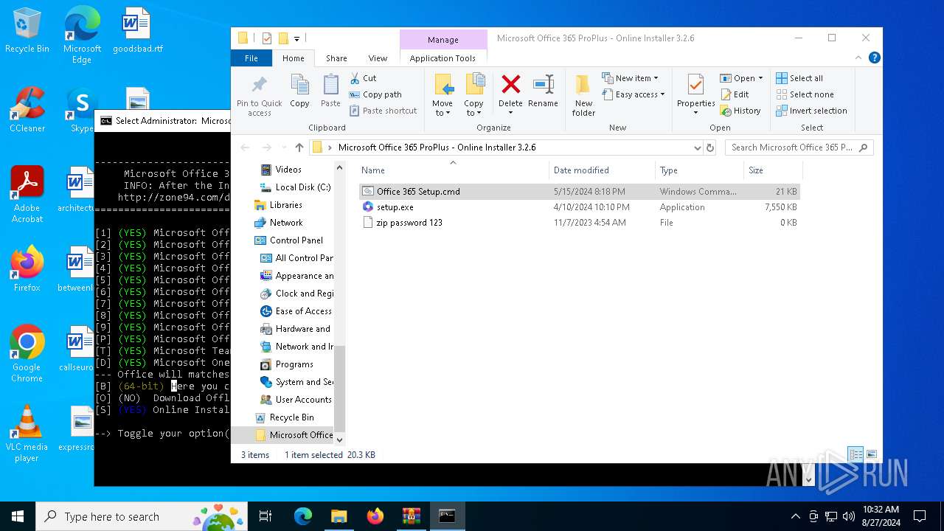Image resolution: width=944 pixels, height=531 pixels.
Task: Click the Windows Start button
Action: tap(18, 516)
